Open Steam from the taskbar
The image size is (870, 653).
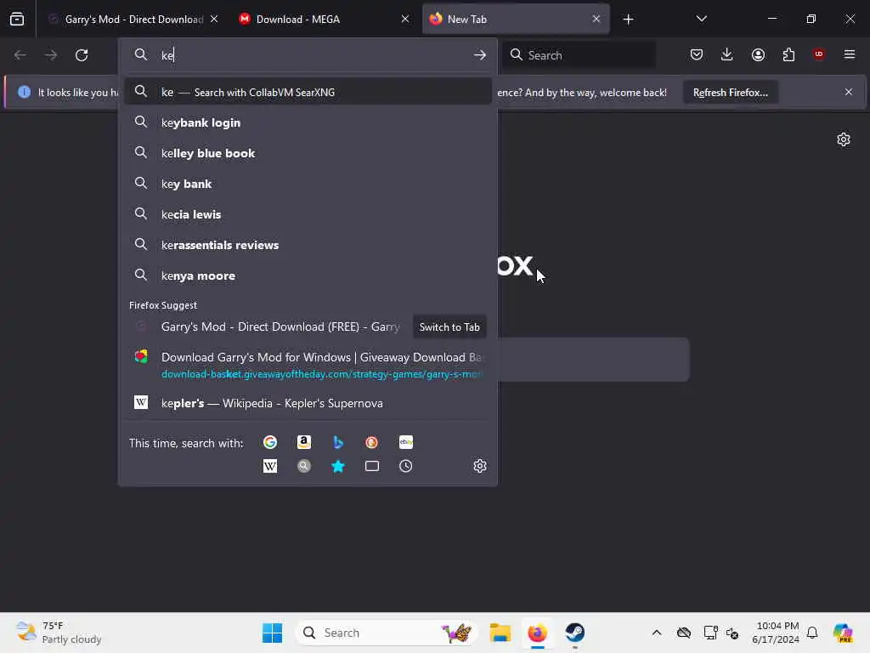point(575,633)
